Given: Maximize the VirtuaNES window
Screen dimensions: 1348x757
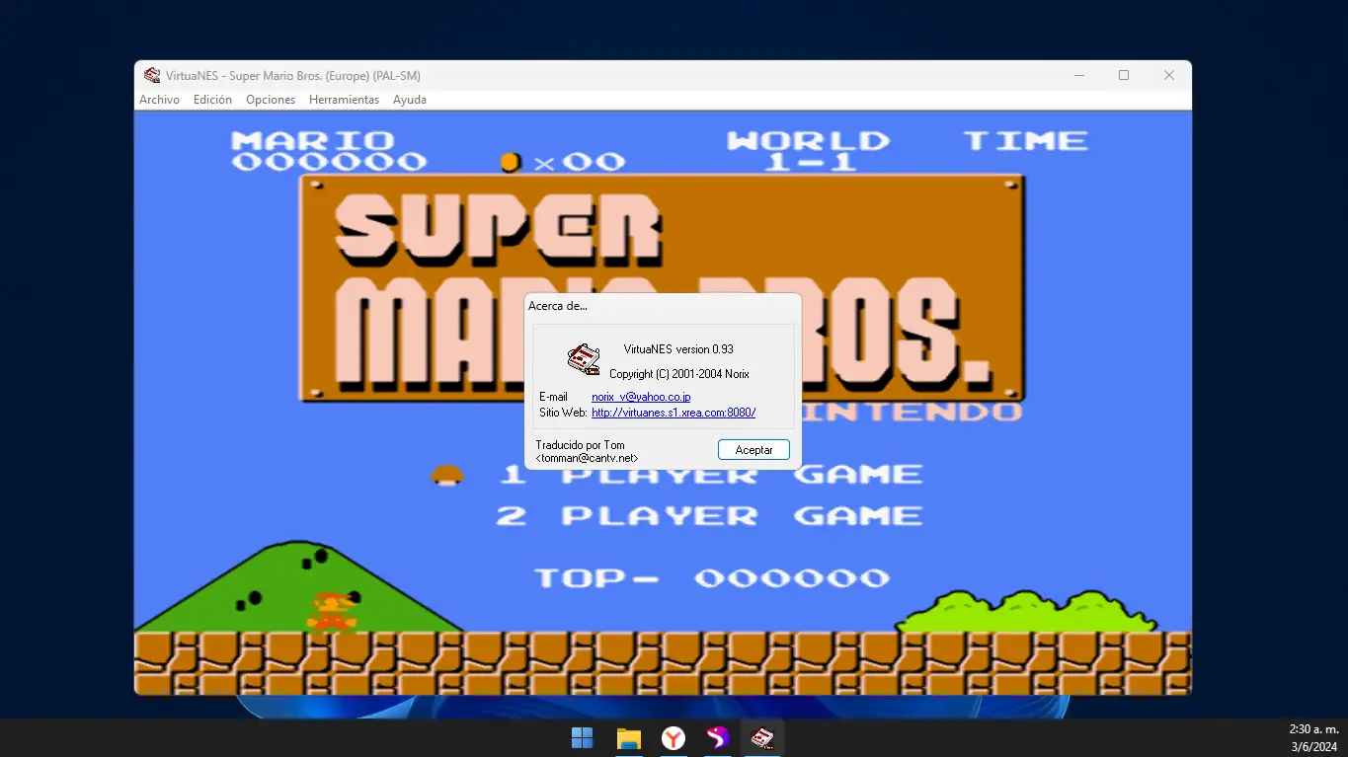Looking at the screenshot, I should (1123, 75).
